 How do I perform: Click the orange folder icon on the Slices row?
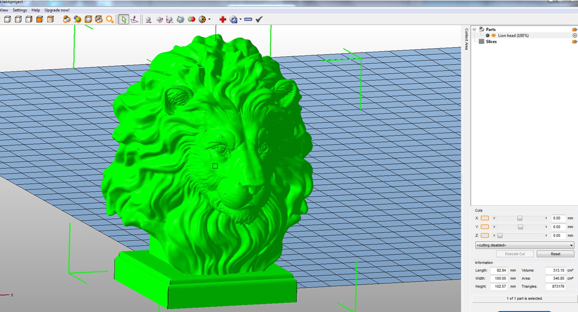click(x=574, y=41)
